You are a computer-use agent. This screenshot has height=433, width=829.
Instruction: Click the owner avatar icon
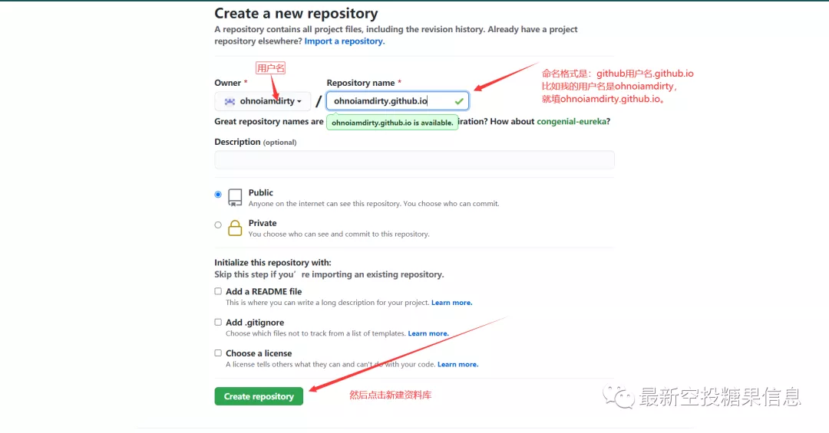pos(230,101)
